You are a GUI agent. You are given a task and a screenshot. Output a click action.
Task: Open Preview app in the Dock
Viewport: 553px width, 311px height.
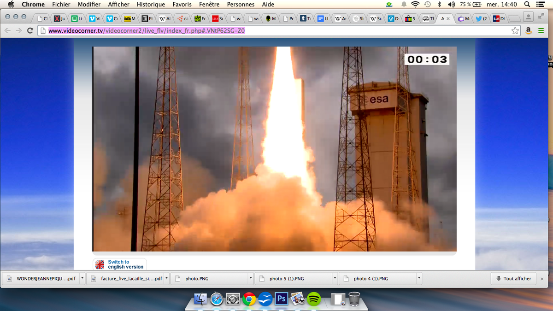click(x=297, y=299)
